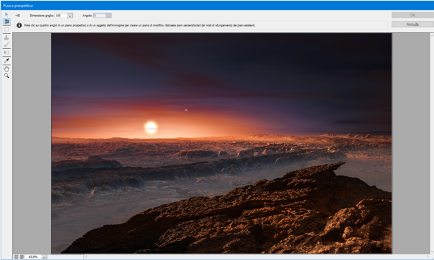Choose the Transform tool
Screen dimensions: 434x260
pyautogui.click(x=6, y=52)
